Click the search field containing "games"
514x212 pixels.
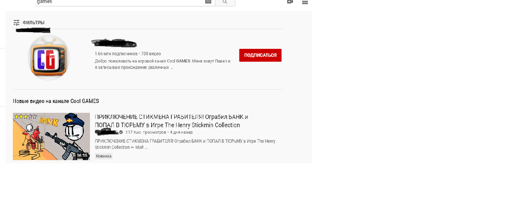[125, 2]
